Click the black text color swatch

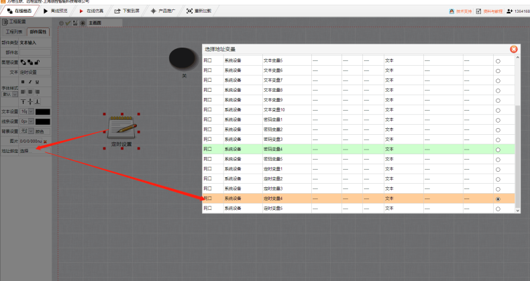[42, 111]
